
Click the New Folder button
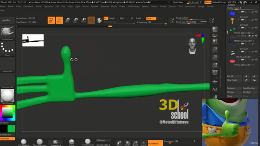click(234, 80)
